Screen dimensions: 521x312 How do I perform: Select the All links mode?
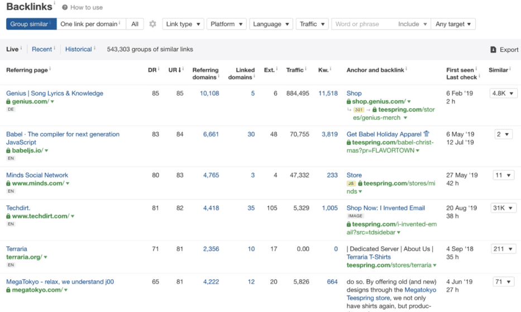click(x=135, y=24)
